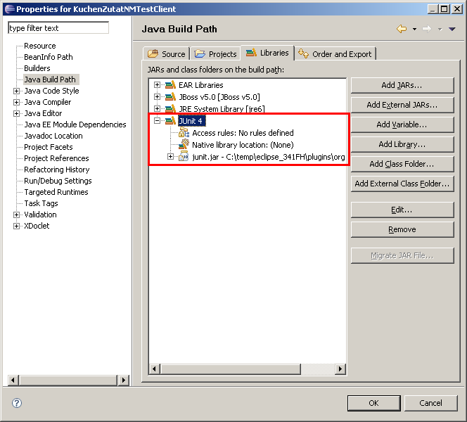Open the help question mark icon
Image resolution: width=467 pixels, height=422 pixels.
[x=17, y=403]
